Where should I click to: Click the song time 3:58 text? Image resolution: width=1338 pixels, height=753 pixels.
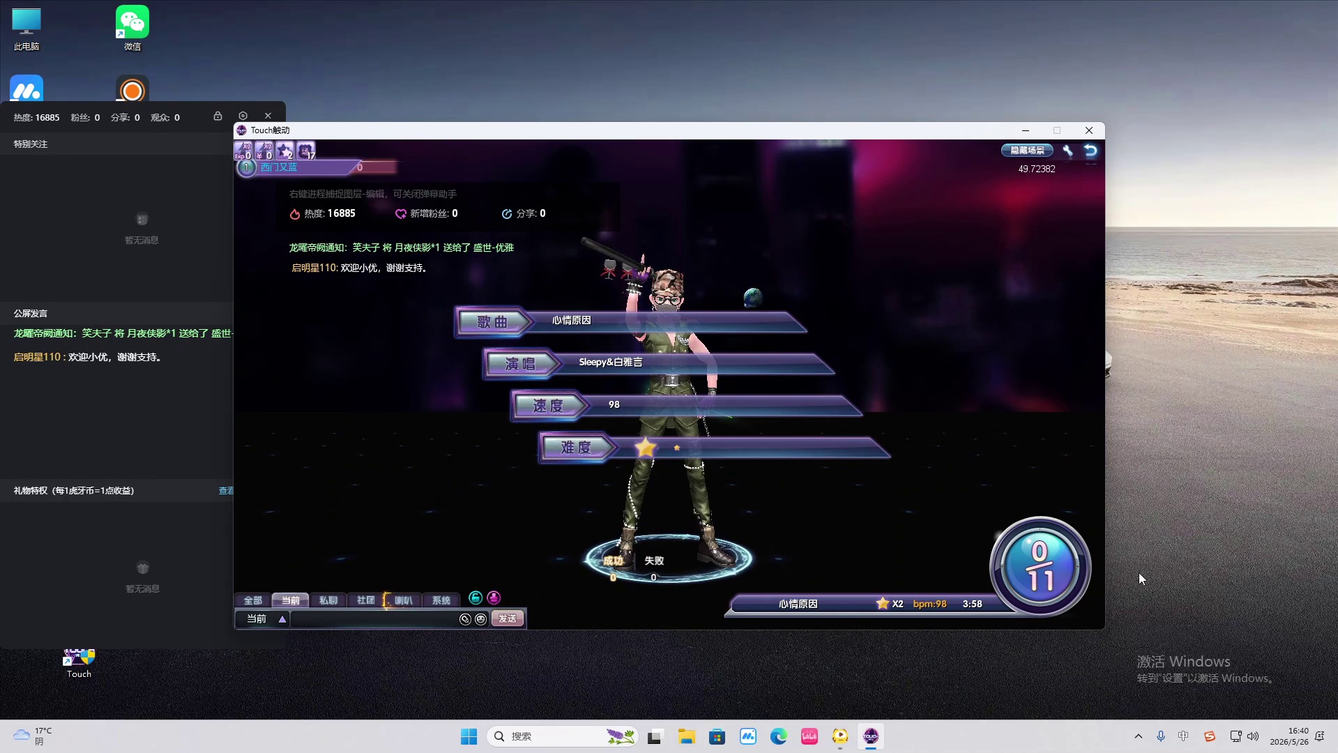[972, 604]
